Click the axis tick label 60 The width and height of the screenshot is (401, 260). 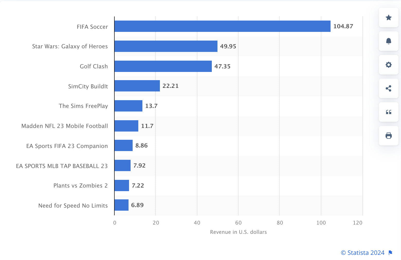(x=238, y=223)
